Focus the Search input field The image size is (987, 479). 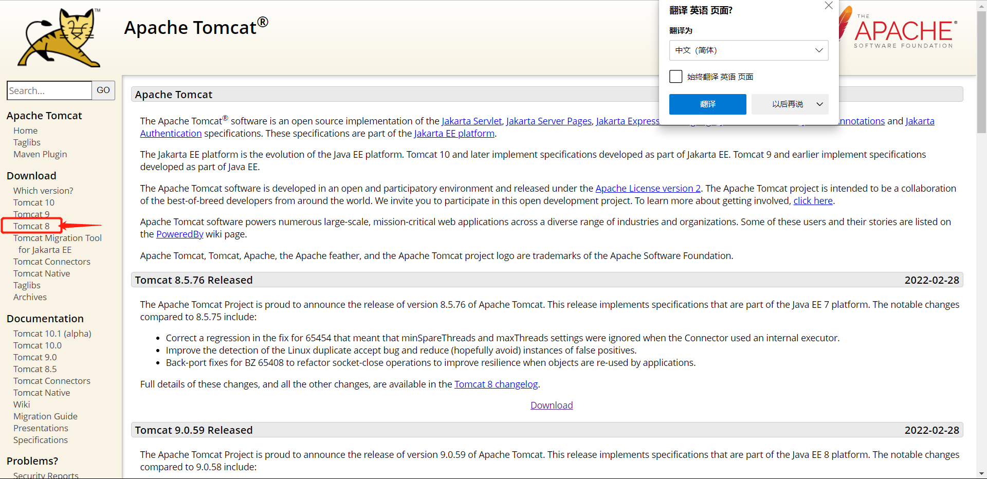point(49,90)
